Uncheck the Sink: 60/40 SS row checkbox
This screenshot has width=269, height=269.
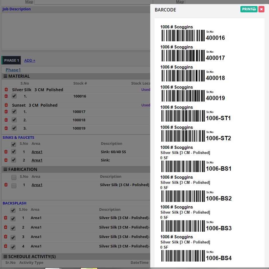tap(13, 152)
